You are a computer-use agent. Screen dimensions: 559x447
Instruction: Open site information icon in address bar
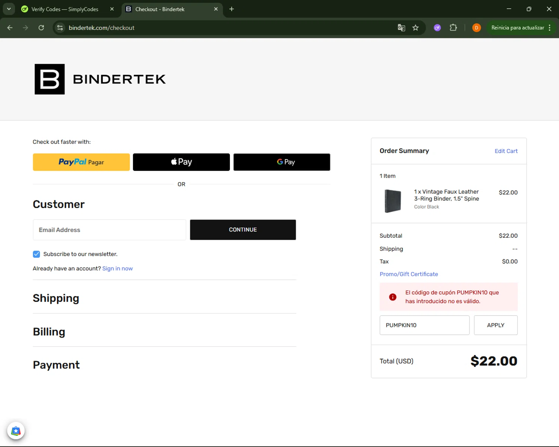[60, 28]
